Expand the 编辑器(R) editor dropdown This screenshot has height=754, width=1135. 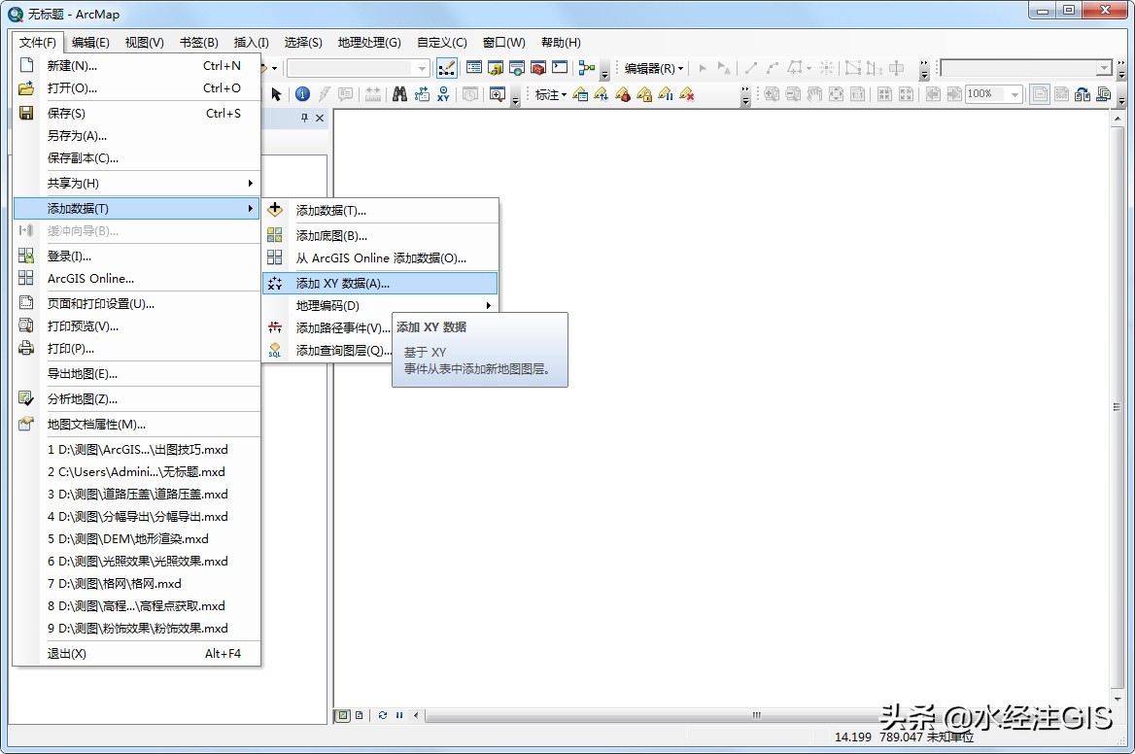point(654,69)
